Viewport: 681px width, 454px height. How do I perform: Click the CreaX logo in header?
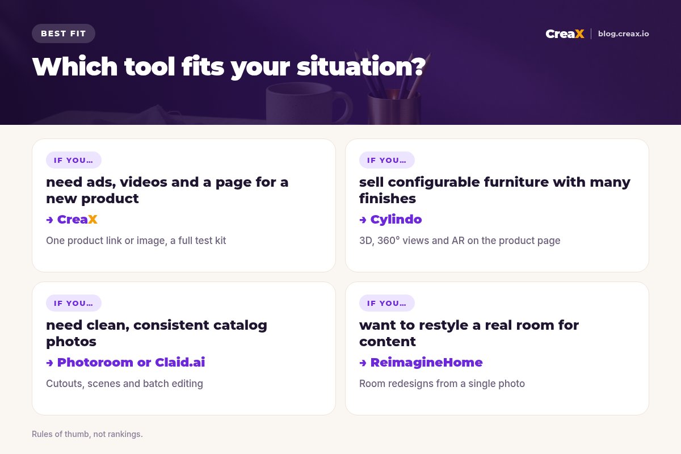565,33
